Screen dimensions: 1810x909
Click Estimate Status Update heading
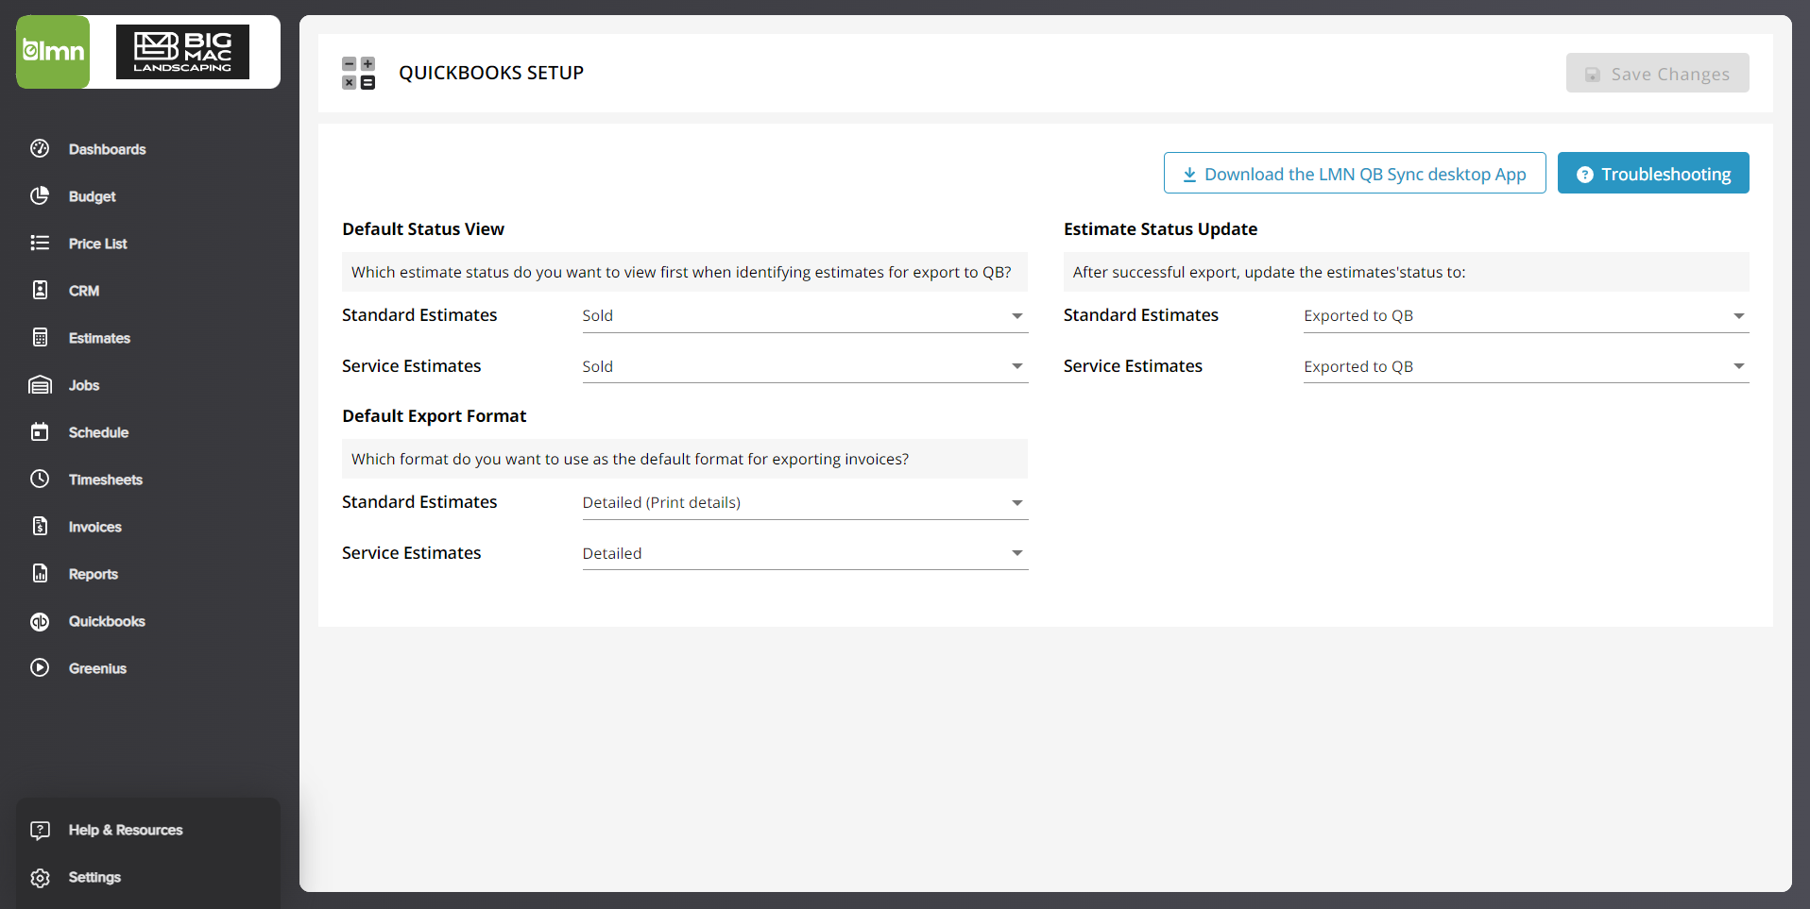[x=1160, y=228]
